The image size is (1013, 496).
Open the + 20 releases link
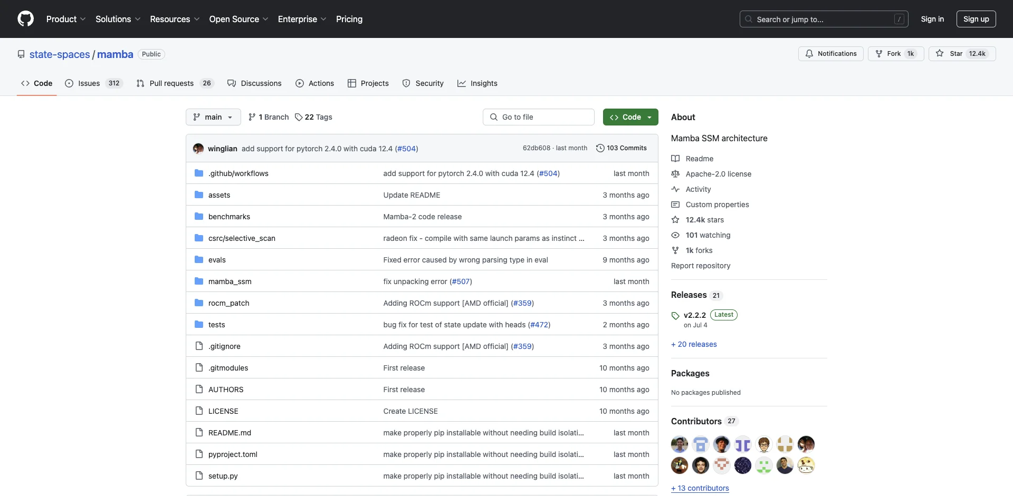694,344
